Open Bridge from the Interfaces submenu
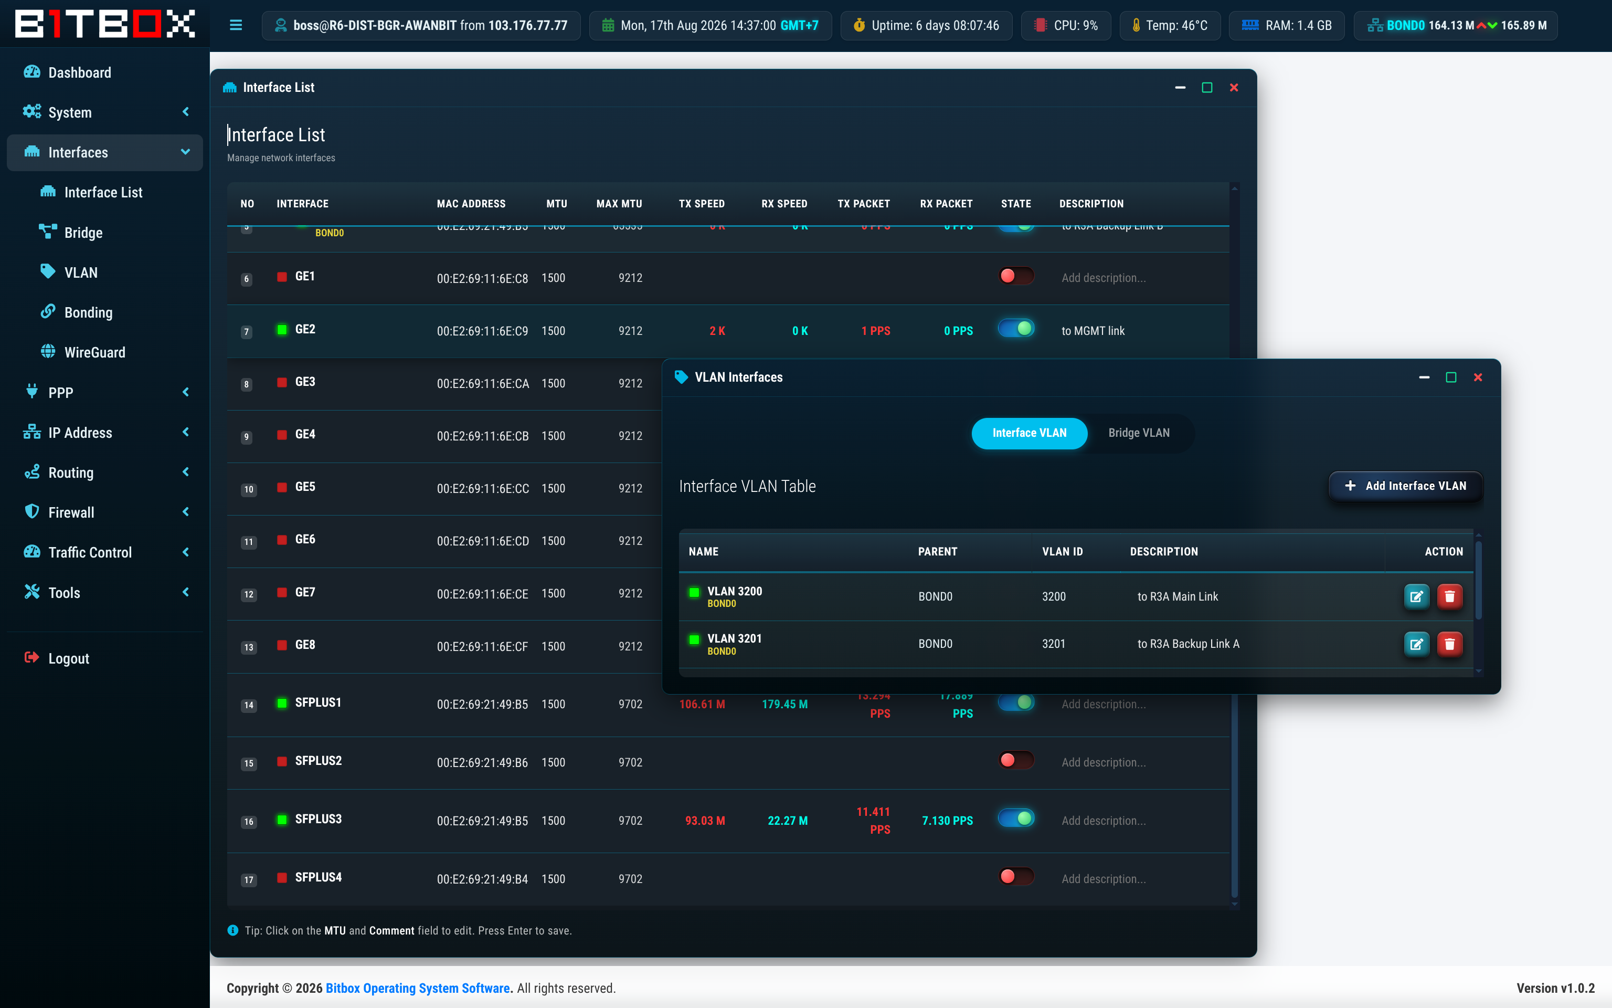1612x1008 pixels. point(83,233)
